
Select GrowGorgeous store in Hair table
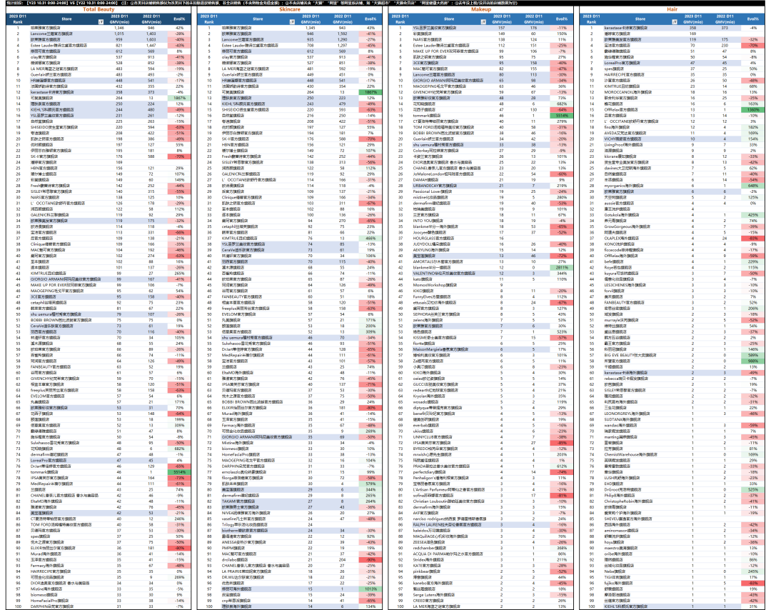tap(627, 226)
